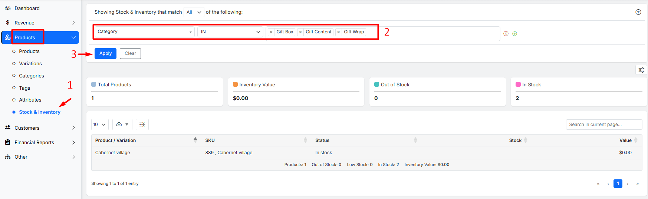Click the green add filter plus icon
The width and height of the screenshot is (648, 199).
click(514, 34)
